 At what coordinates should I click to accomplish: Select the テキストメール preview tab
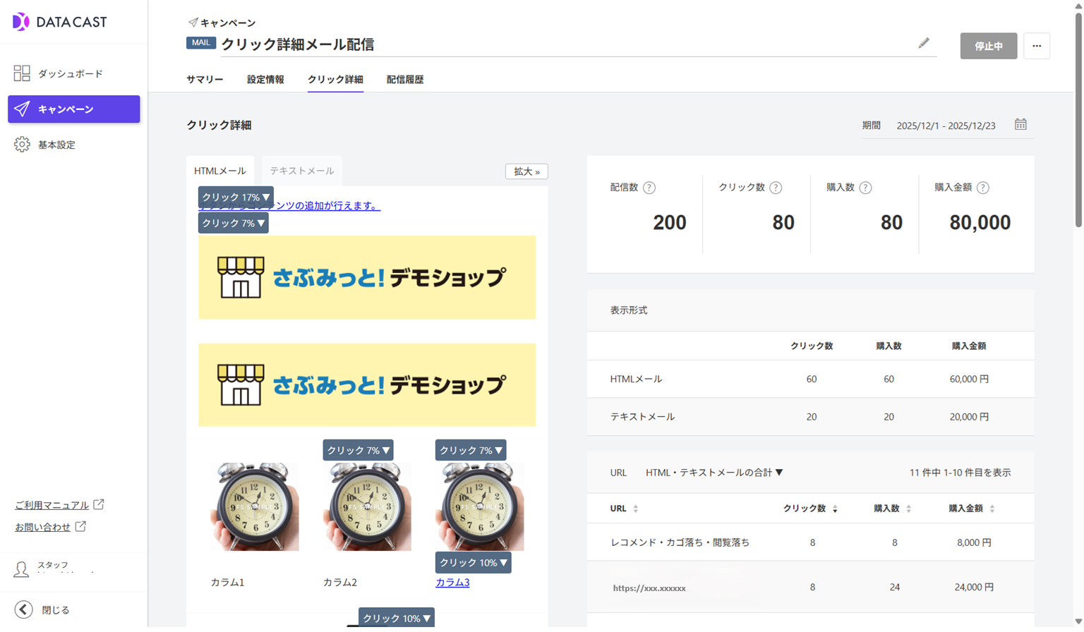pos(301,171)
